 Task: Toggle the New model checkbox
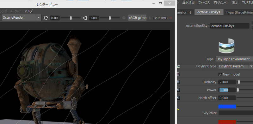click(x=220, y=74)
